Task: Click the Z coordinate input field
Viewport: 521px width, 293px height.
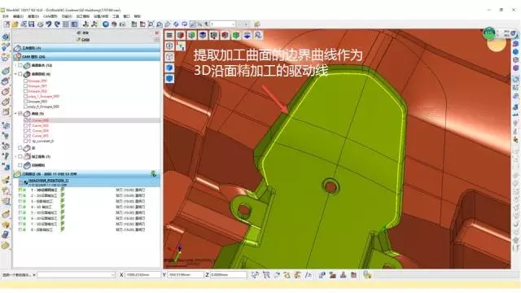Action: pyautogui.click(x=229, y=275)
